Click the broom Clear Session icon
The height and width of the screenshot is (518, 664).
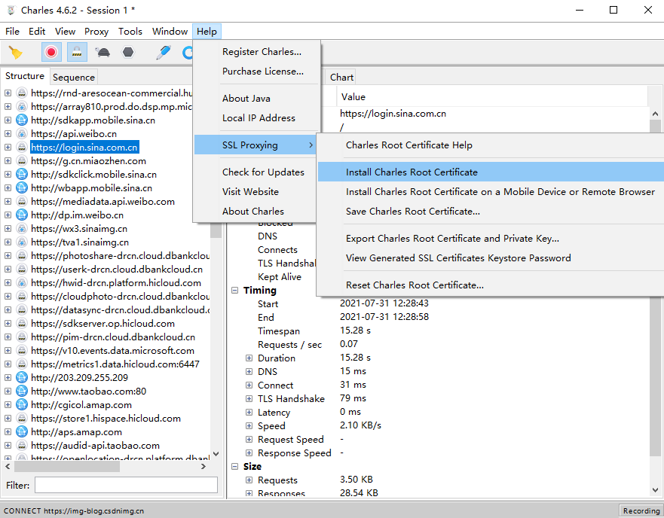point(16,53)
